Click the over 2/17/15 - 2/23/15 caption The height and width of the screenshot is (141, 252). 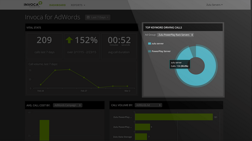82,52
